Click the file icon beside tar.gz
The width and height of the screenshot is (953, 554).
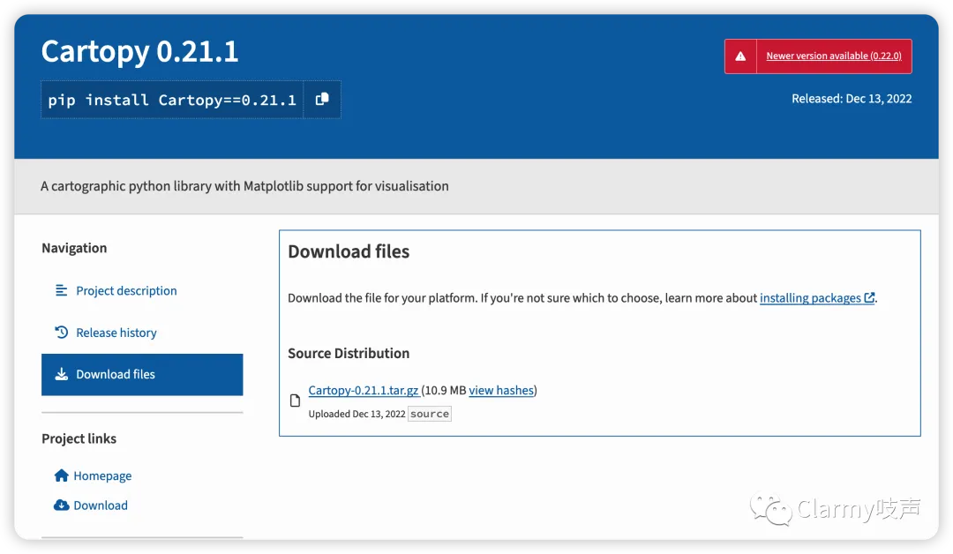[x=295, y=401]
